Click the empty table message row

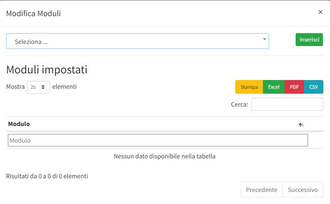[x=164, y=156]
